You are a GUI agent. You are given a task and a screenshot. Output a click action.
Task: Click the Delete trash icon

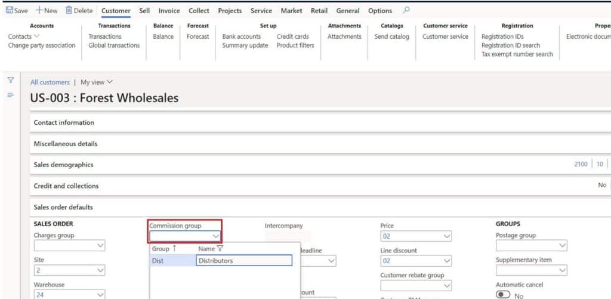click(69, 11)
